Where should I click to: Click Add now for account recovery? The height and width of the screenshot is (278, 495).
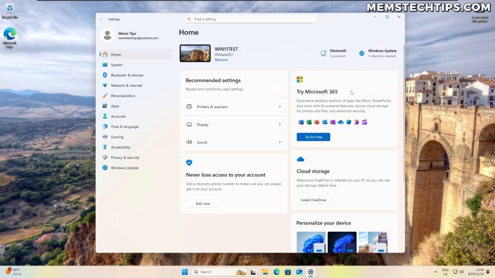(203, 203)
